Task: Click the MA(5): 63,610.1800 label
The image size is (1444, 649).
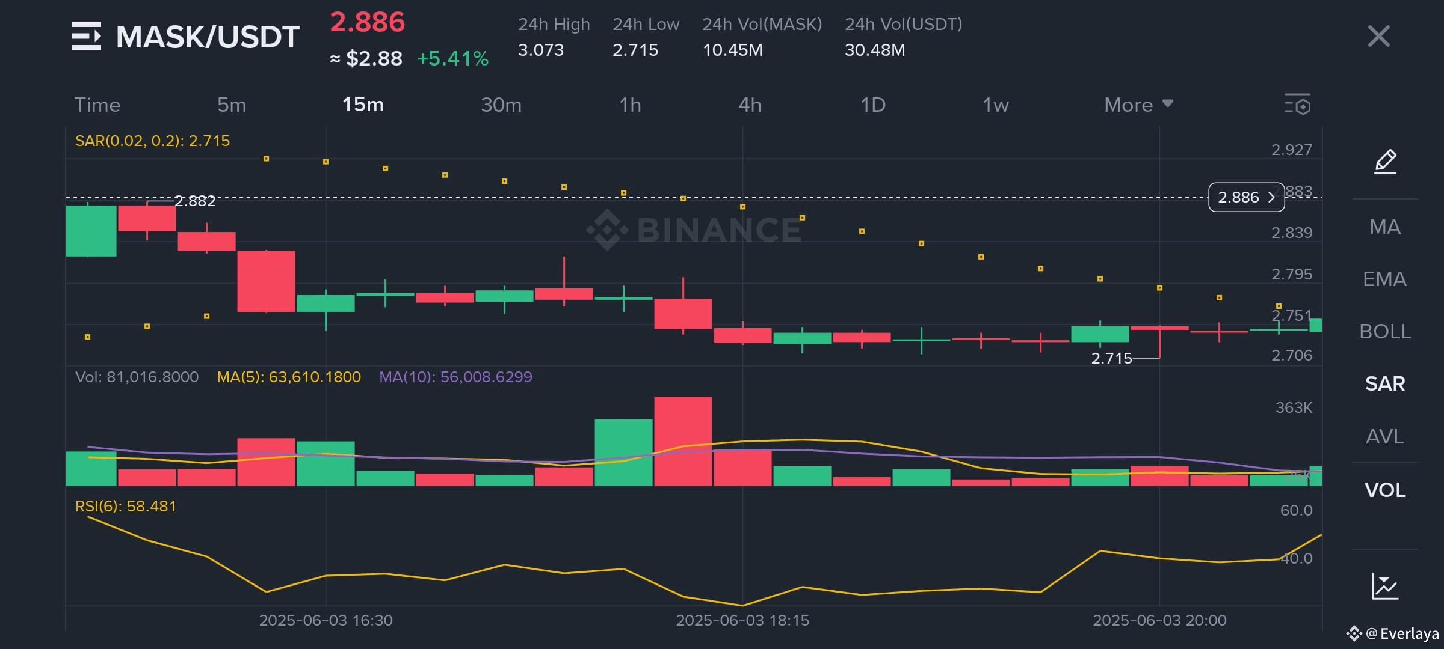Action: pos(289,377)
